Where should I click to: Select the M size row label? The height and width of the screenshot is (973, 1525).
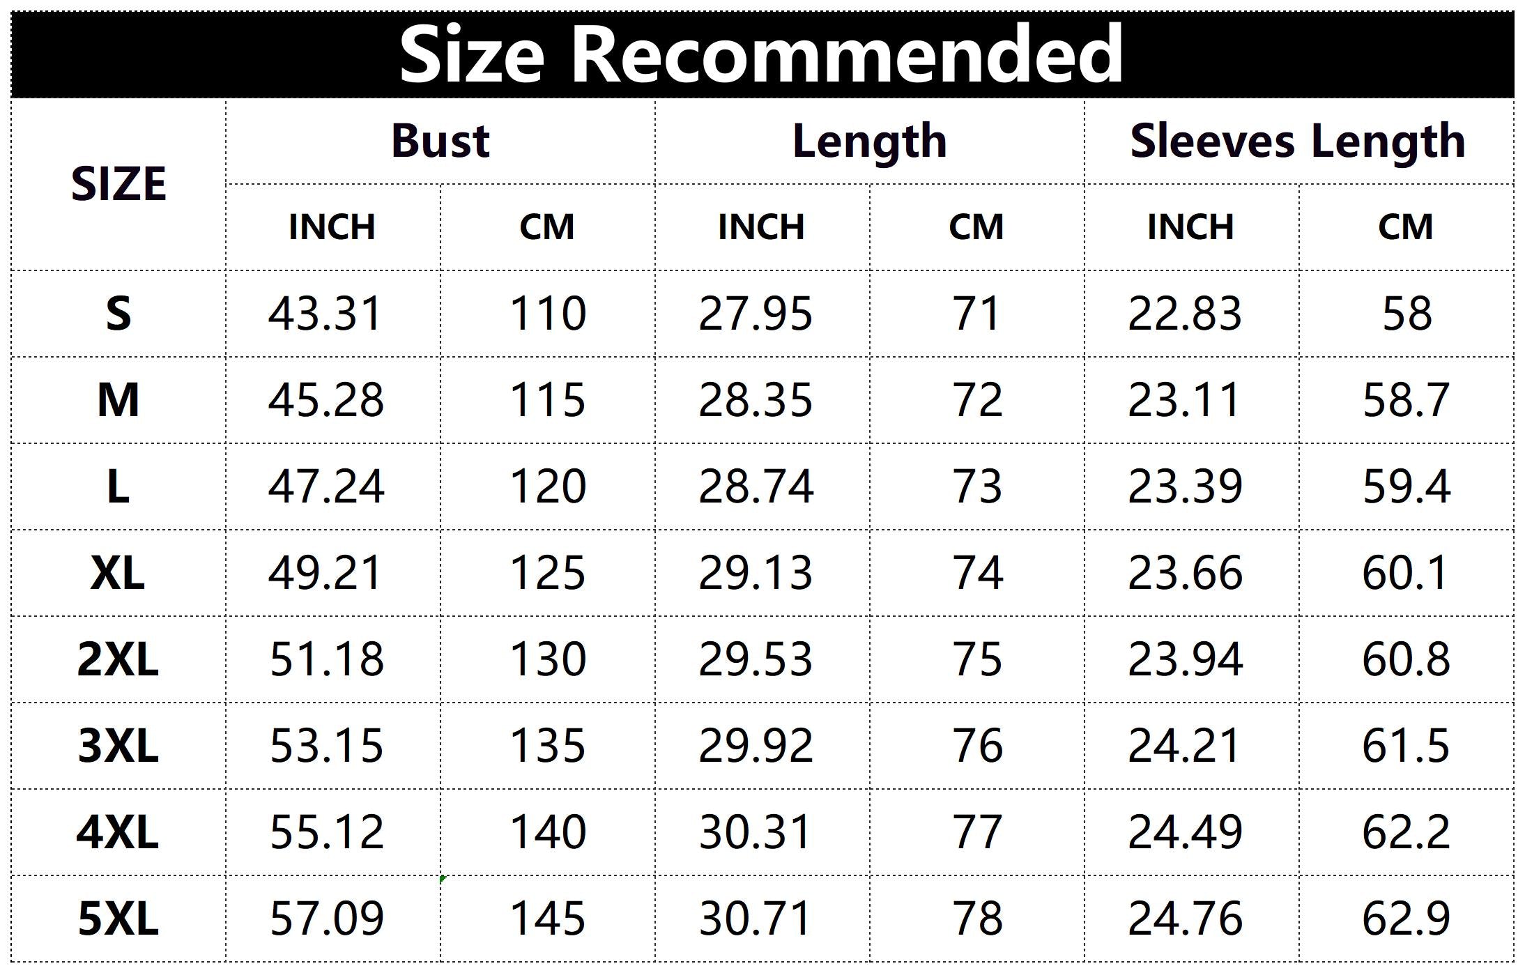coord(118,400)
